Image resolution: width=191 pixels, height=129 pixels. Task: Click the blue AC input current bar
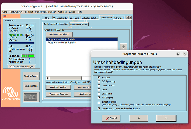21,43
